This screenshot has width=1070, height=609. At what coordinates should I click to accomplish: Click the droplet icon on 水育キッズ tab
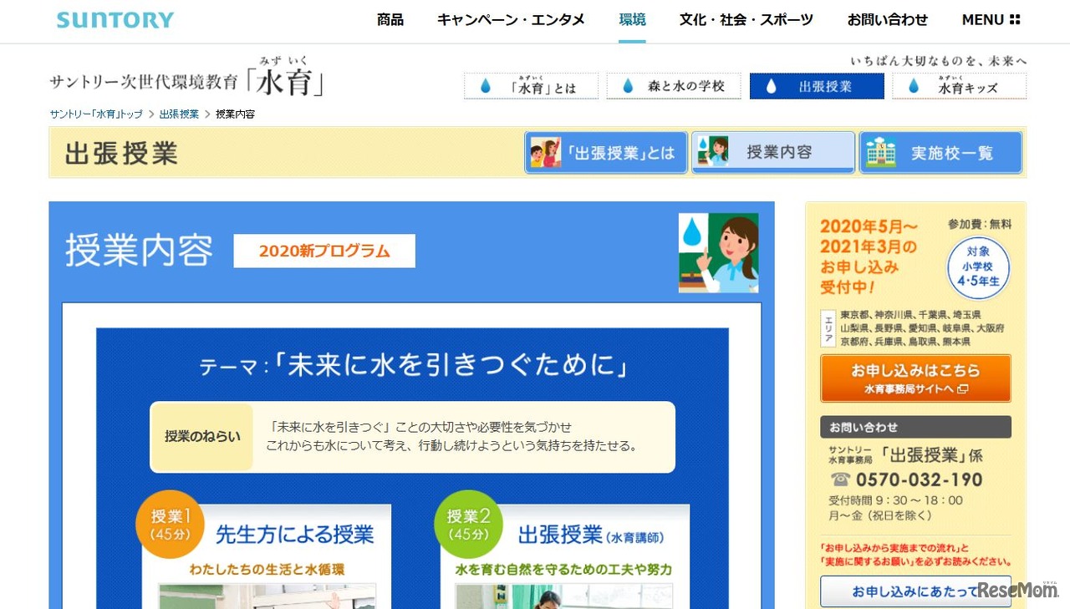pos(915,86)
